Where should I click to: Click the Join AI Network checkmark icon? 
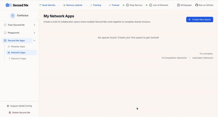click(x=150, y=5)
